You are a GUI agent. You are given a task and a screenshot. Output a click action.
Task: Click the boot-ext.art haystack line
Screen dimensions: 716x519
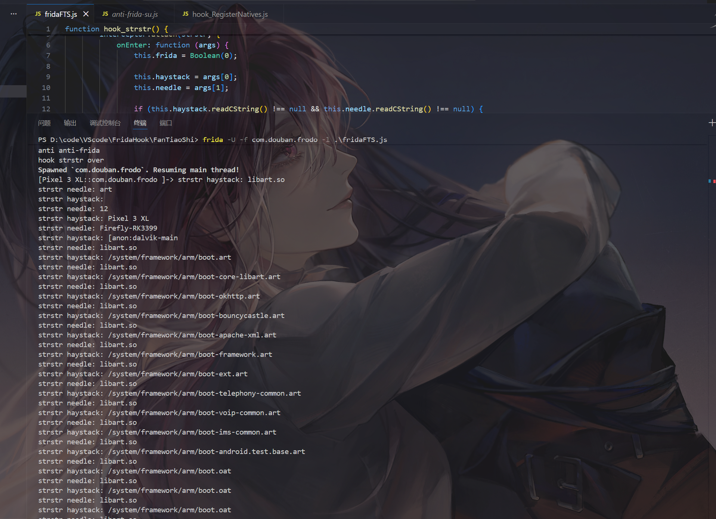coord(143,374)
